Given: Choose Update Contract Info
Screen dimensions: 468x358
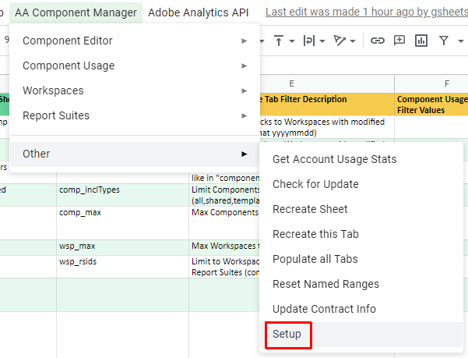Looking at the screenshot, I should coord(361,309).
